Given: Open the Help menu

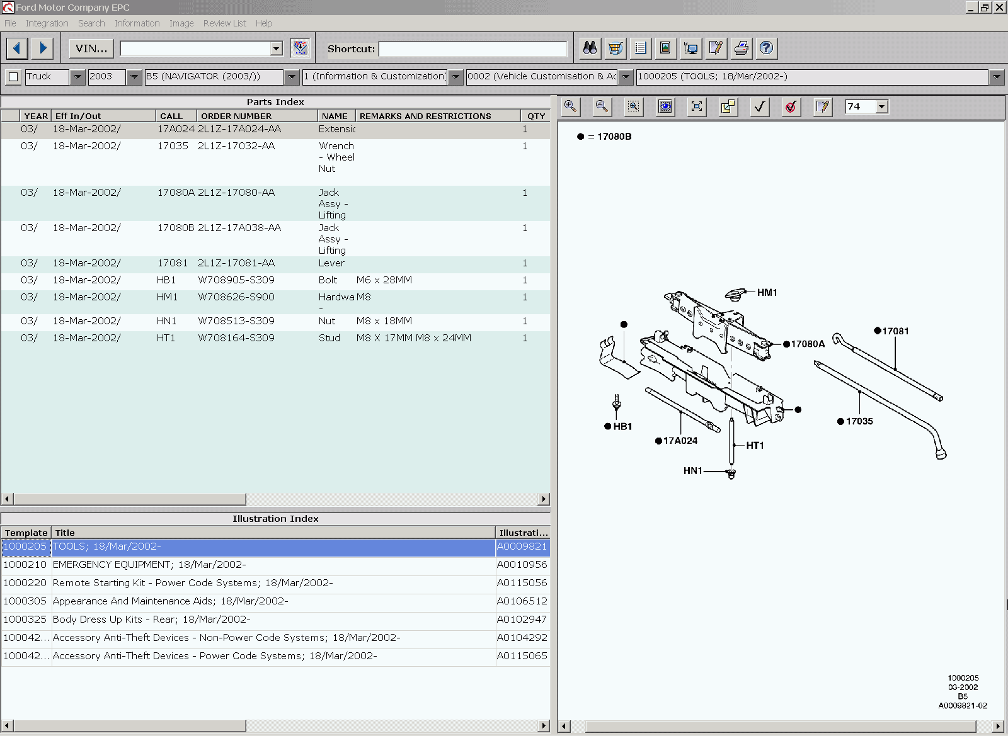Looking at the screenshot, I should (x=264, y=23).
